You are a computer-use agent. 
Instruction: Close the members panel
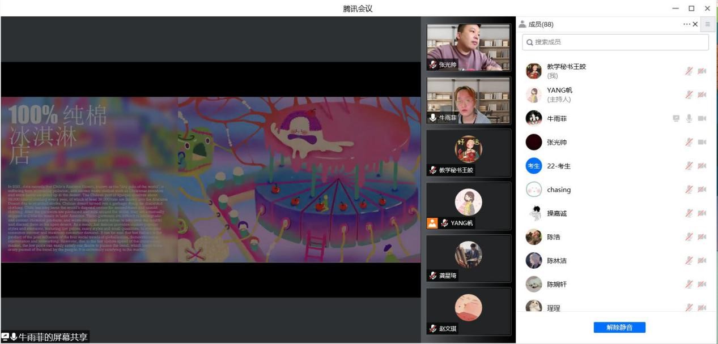click(696, 24)
